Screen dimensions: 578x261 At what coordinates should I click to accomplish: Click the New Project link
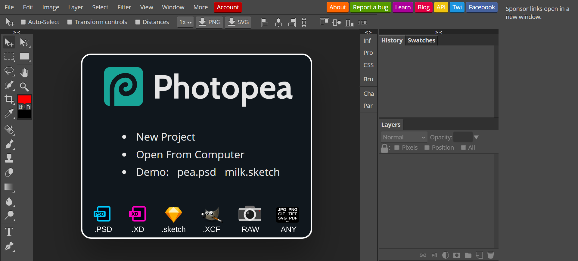166,137
